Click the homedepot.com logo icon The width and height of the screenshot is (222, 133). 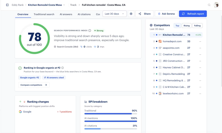click(160, 41)
